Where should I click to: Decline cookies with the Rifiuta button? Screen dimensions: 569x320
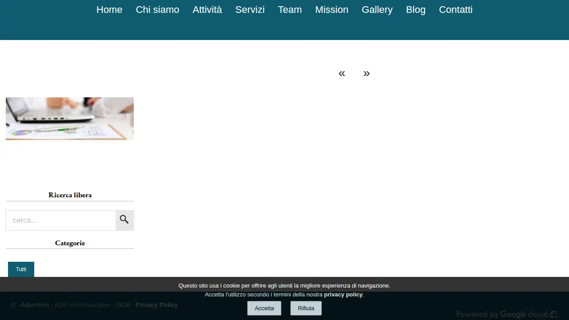click(x=306, y=308)
